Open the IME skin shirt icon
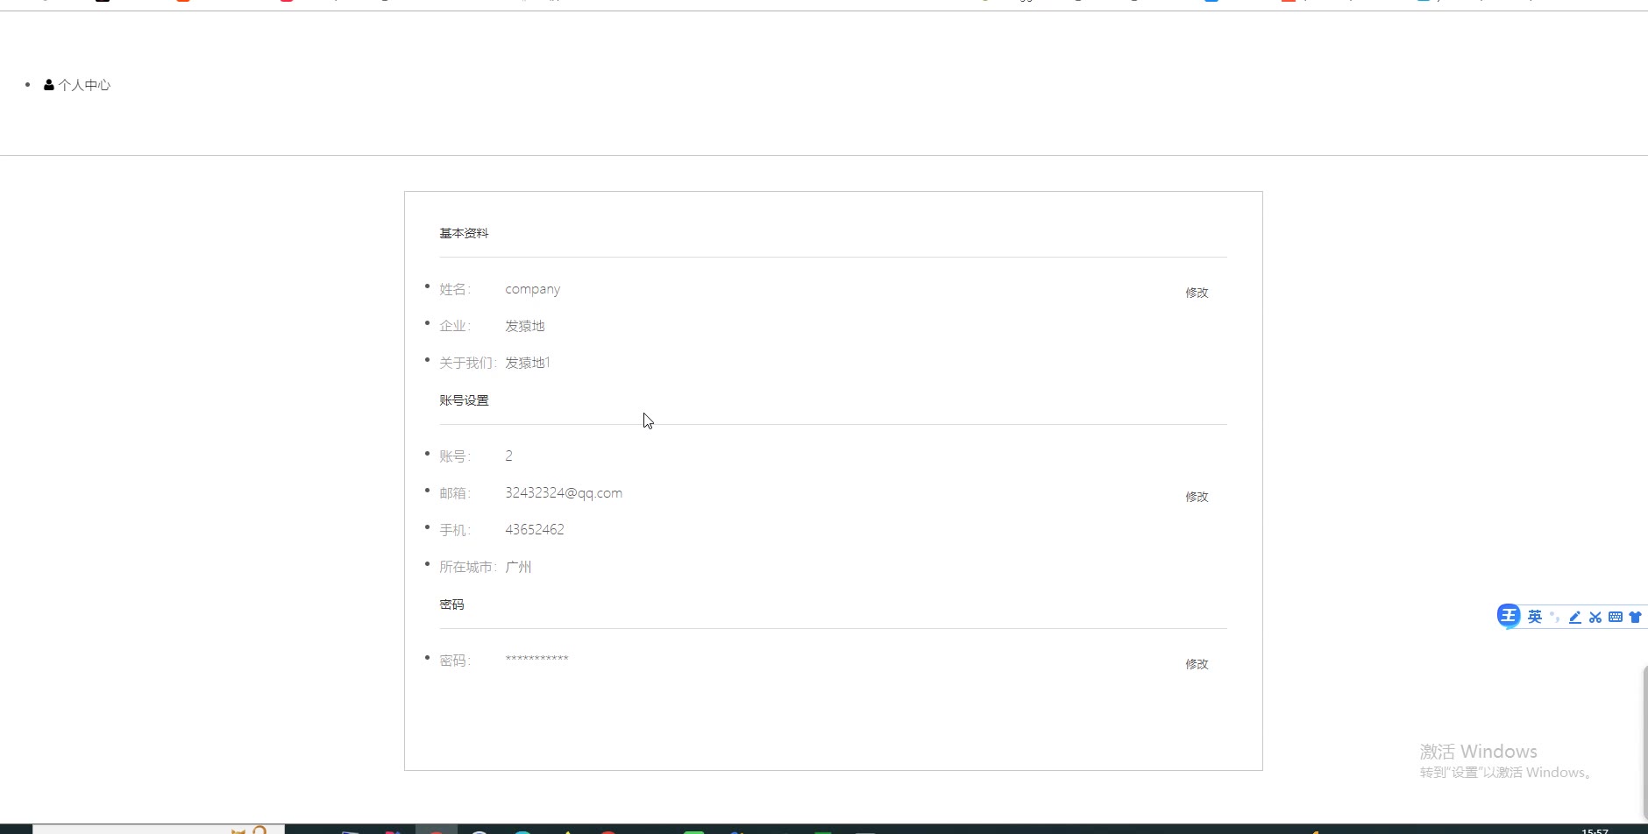Screen dimensions: 1648x834 click(x=1635, y=617)
